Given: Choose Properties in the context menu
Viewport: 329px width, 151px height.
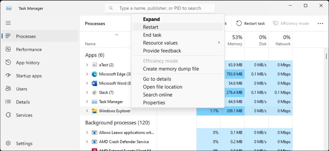Looking at the screenshot, I should tap(178, 103).
